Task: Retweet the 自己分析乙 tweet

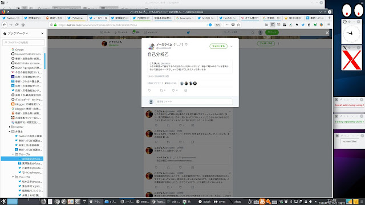Action: [161, 91]
